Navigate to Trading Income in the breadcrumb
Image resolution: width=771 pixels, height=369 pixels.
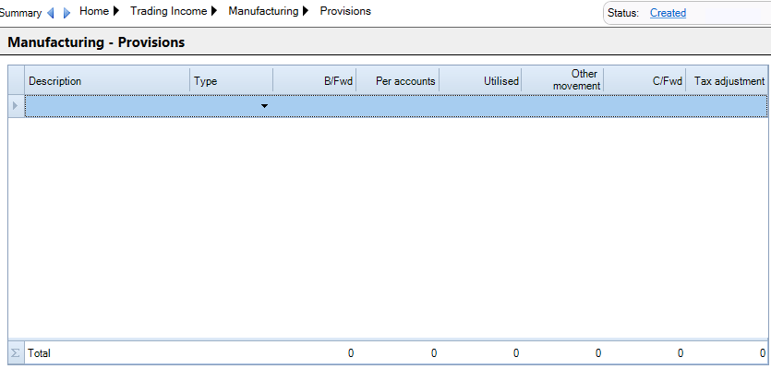click(169, 11)
